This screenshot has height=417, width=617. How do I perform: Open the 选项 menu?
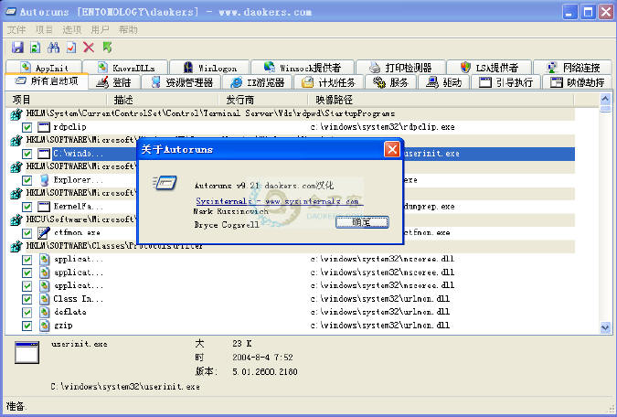pos(71,30)
